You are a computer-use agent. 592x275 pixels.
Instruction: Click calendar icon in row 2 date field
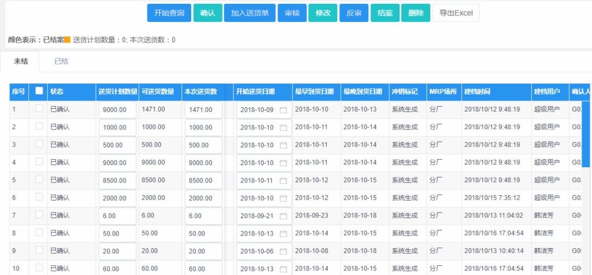(283, 127)
